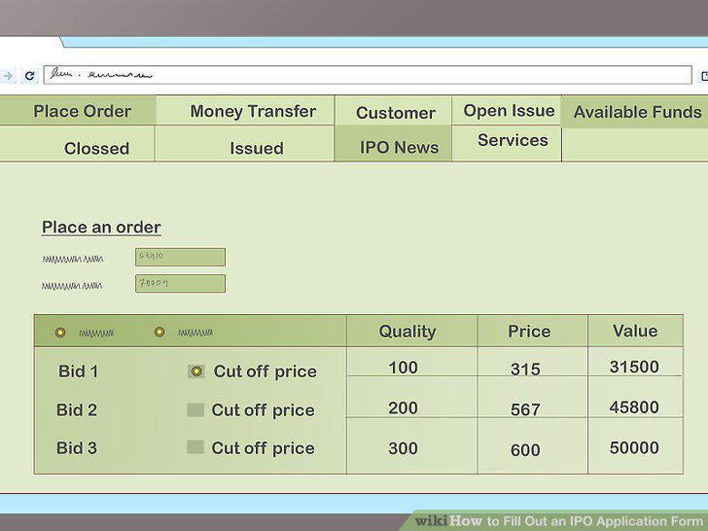
Task: Select the Issued tab
Action: pyautogui.click(x=244, y=144)
